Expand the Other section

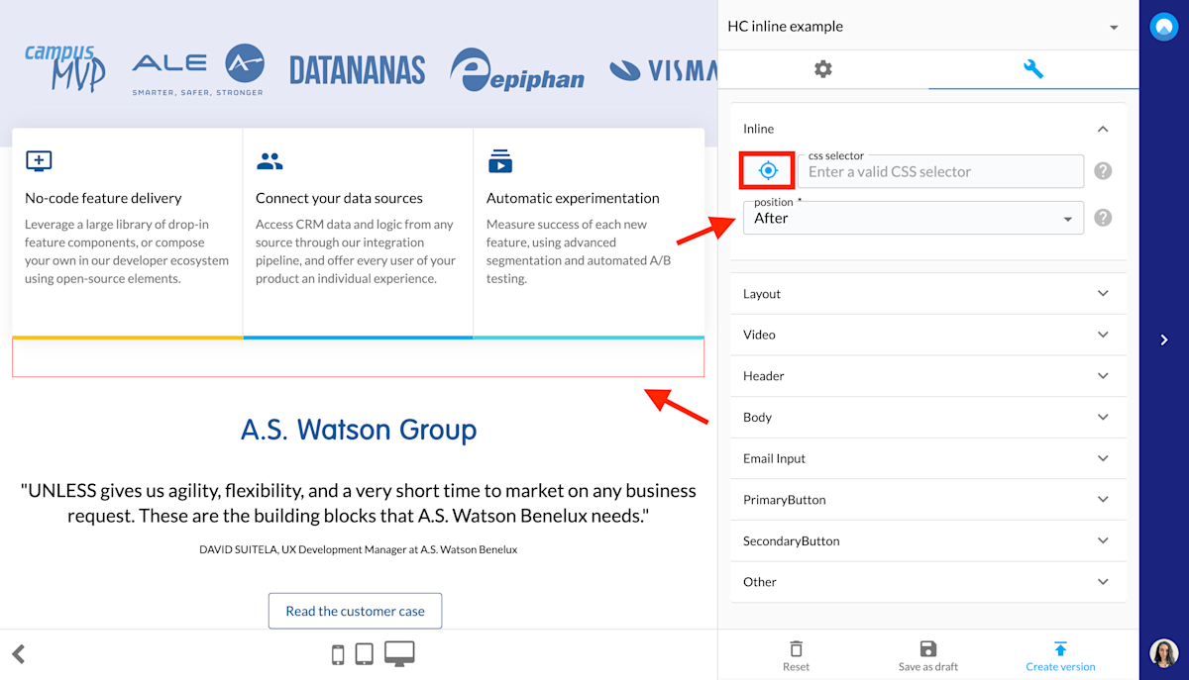928,582
